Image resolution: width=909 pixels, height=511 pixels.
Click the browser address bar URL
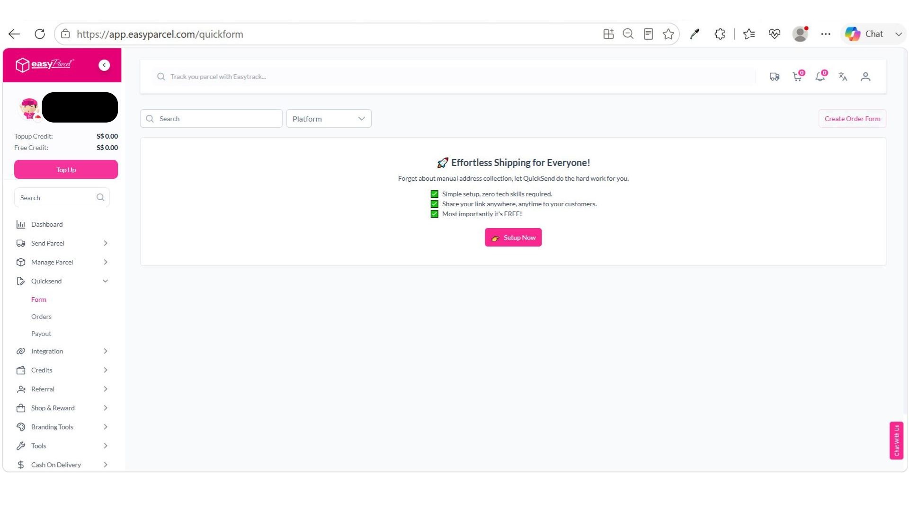point(160,34)
